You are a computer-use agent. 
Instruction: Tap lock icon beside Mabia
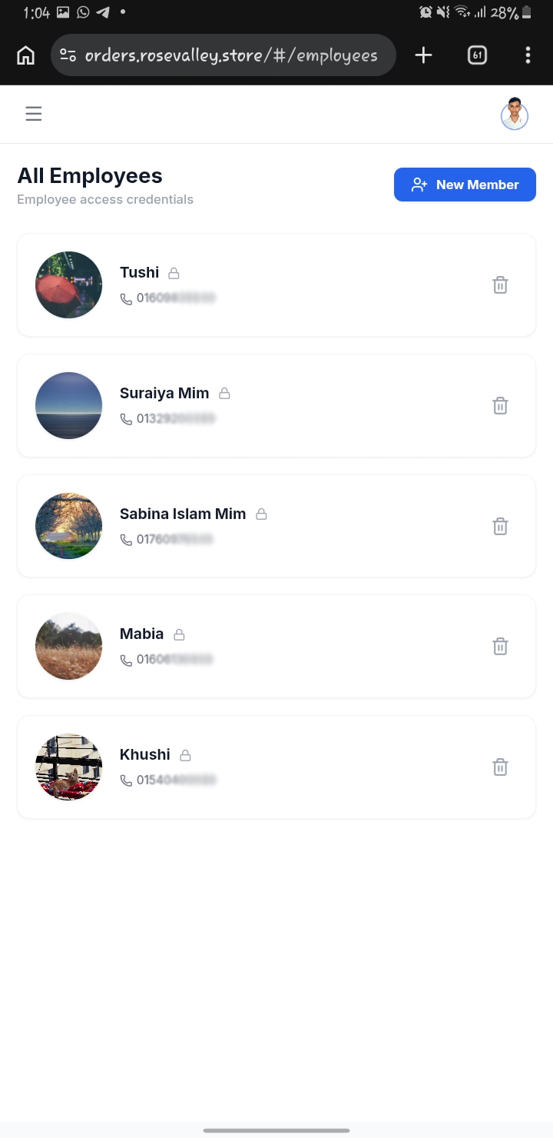179,634
